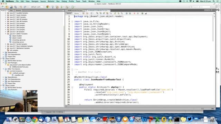The height and width of the screenshot is (124, 221).
Task: Open the default config dropdown
Action: click(x=37, y=7)
